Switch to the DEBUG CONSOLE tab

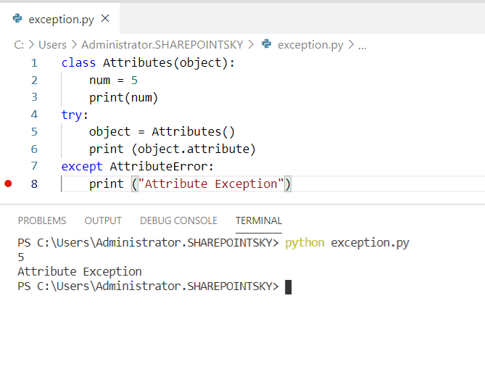[x=178, y=220]
